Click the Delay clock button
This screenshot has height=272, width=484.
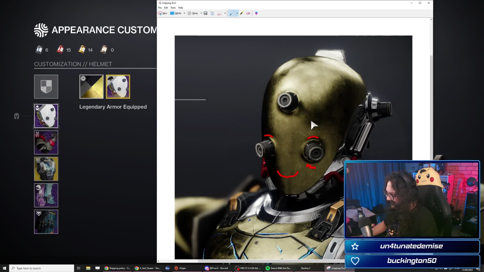193,13
